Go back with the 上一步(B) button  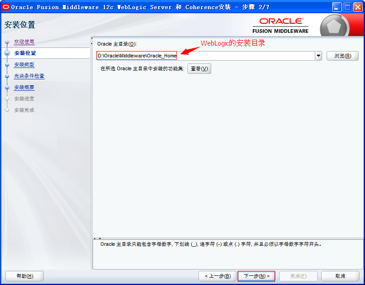click(x=218, y=276)
